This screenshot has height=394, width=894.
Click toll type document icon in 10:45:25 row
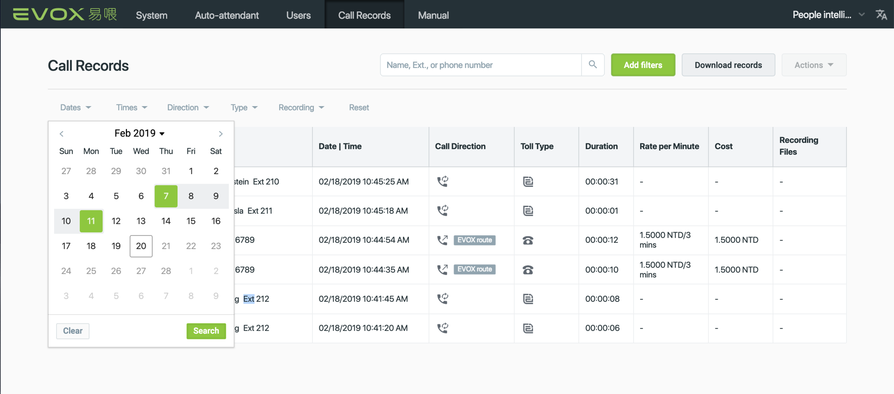tap(528, 182)
